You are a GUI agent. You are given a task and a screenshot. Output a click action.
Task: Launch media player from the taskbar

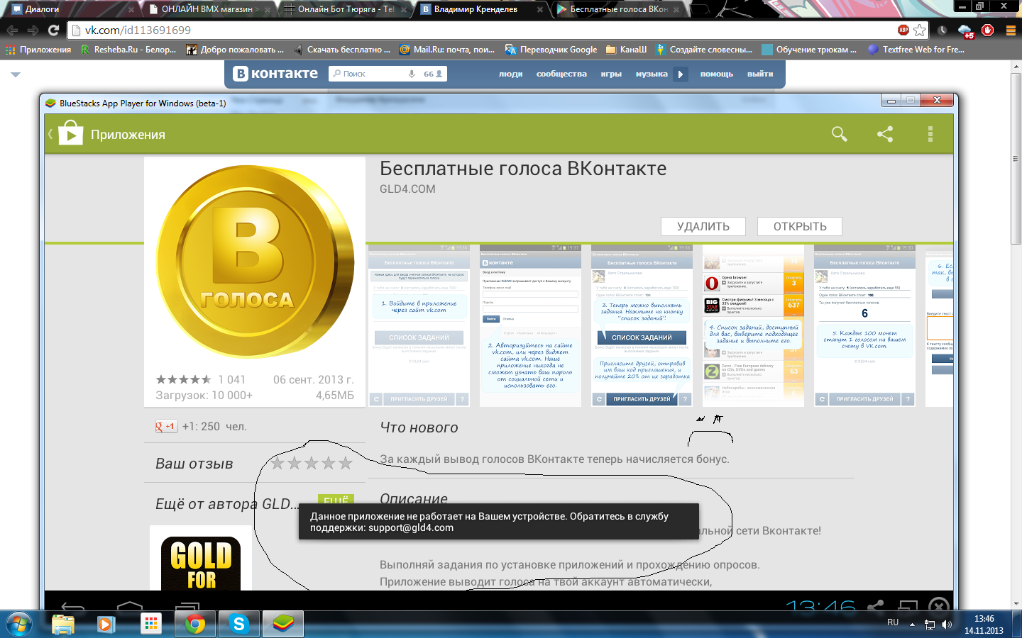pyautogui.click(x=105, y=624)
